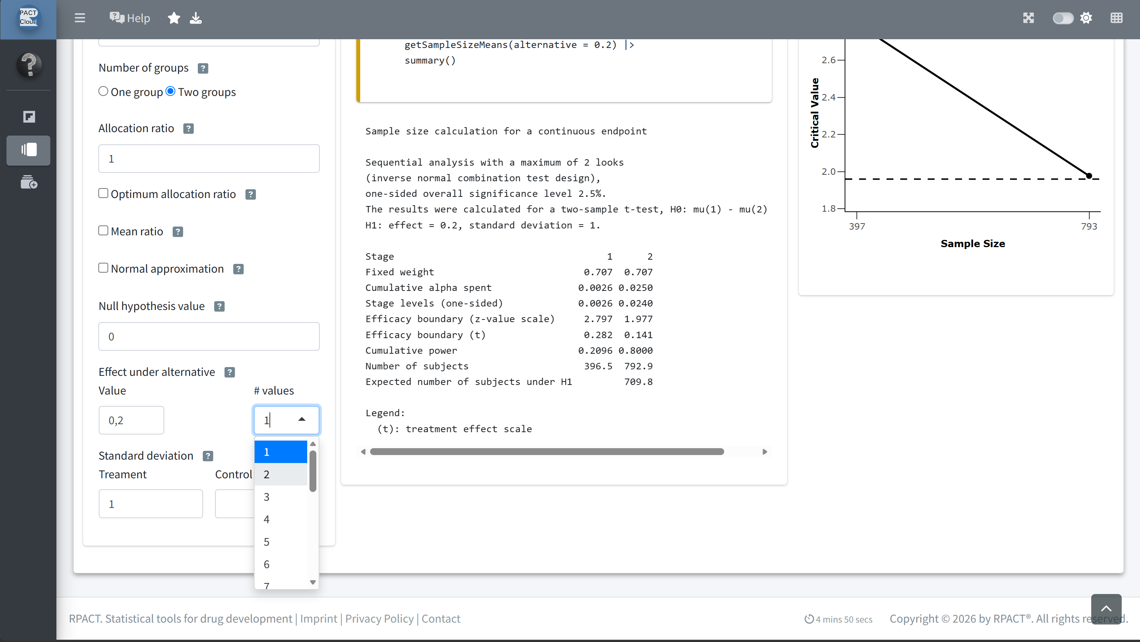This screenshot has height=642, width=1140.
Task: Enter fullscreen with the expand arrows icon
Action: 1028,18
